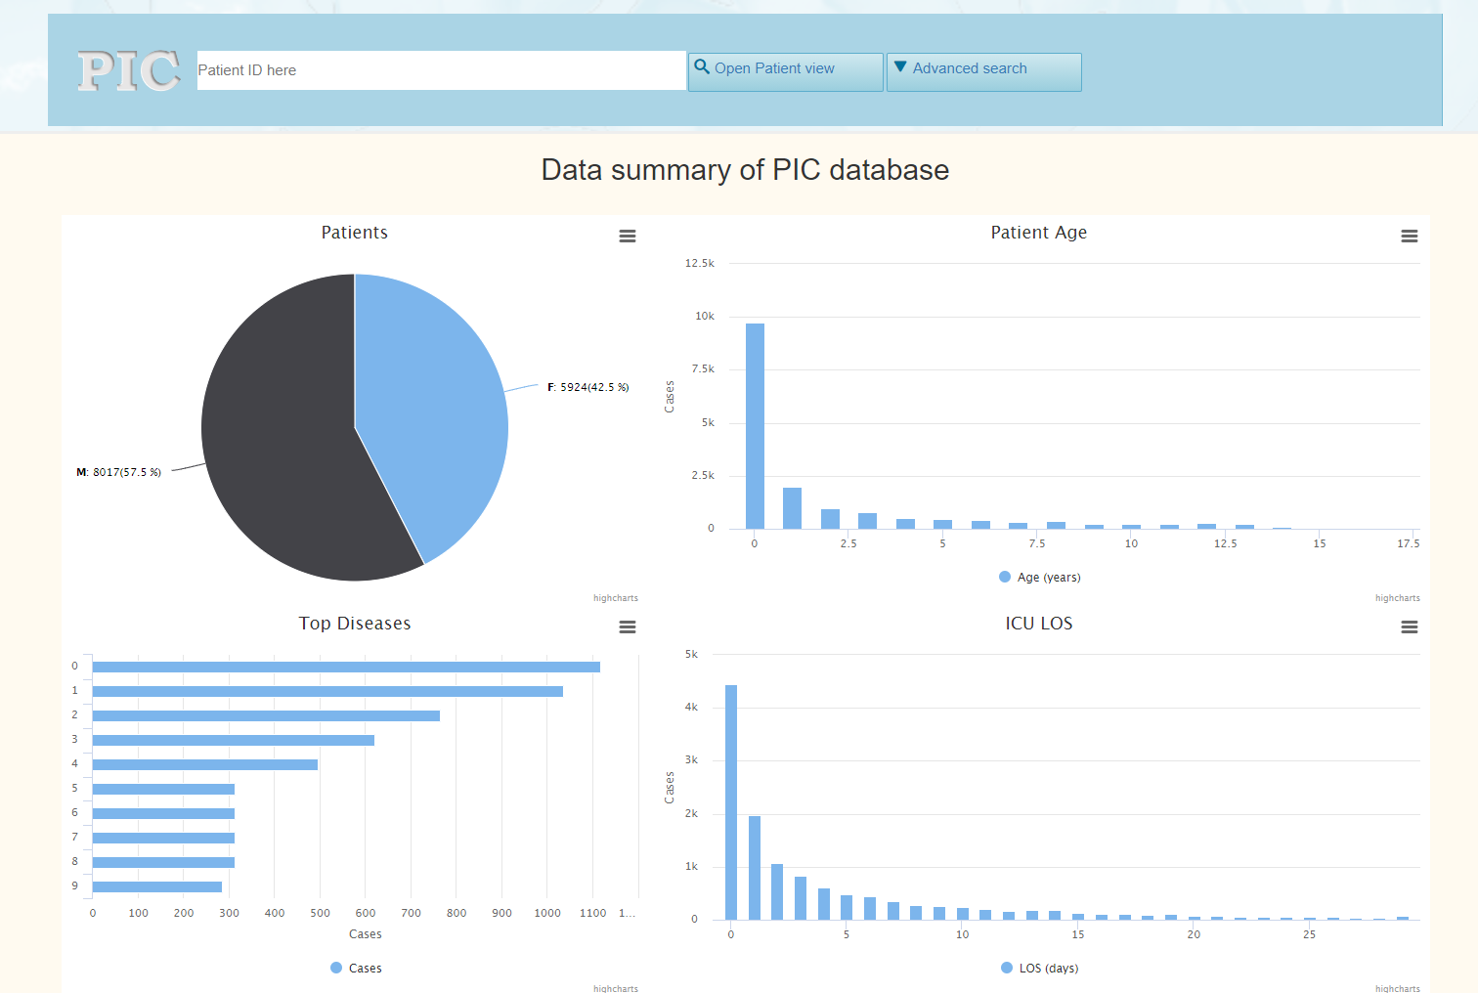Click the day 1 bar in ICU LOS
The width and height of the screenshot is (1478, 993).
point(755,868)
